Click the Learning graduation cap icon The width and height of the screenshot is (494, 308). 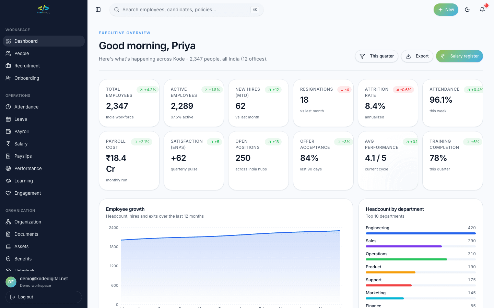[x=8, y=181]
